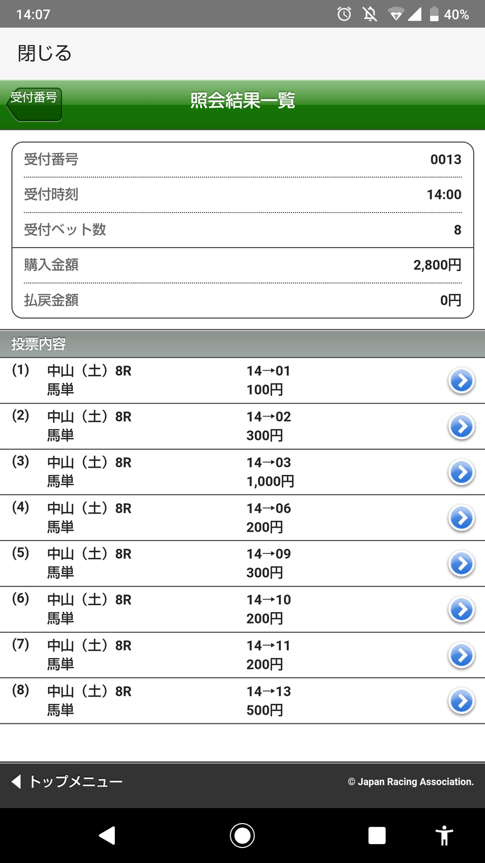Expand details of 14→09 bet

tap(461, 564)
